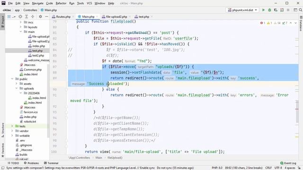The image size is (303, 170).
Task: Start debugging with the green bug icon
Action: point(269,10)
